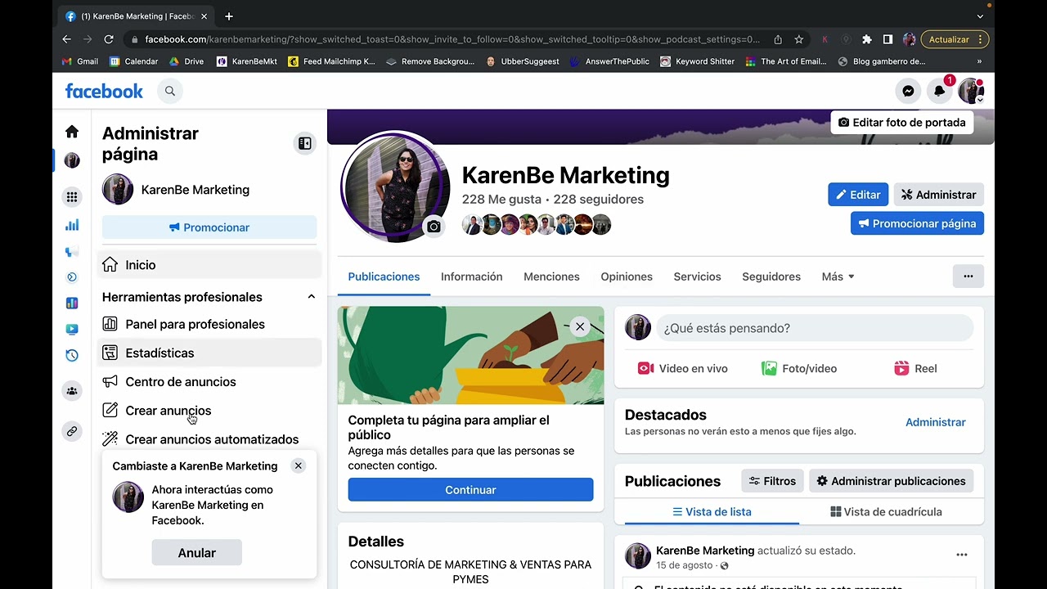Image resolution: width=1047 pixels, height=589 pixels.
Task: Open Estadísticas in the sidebar
Action: coord(160,353)
